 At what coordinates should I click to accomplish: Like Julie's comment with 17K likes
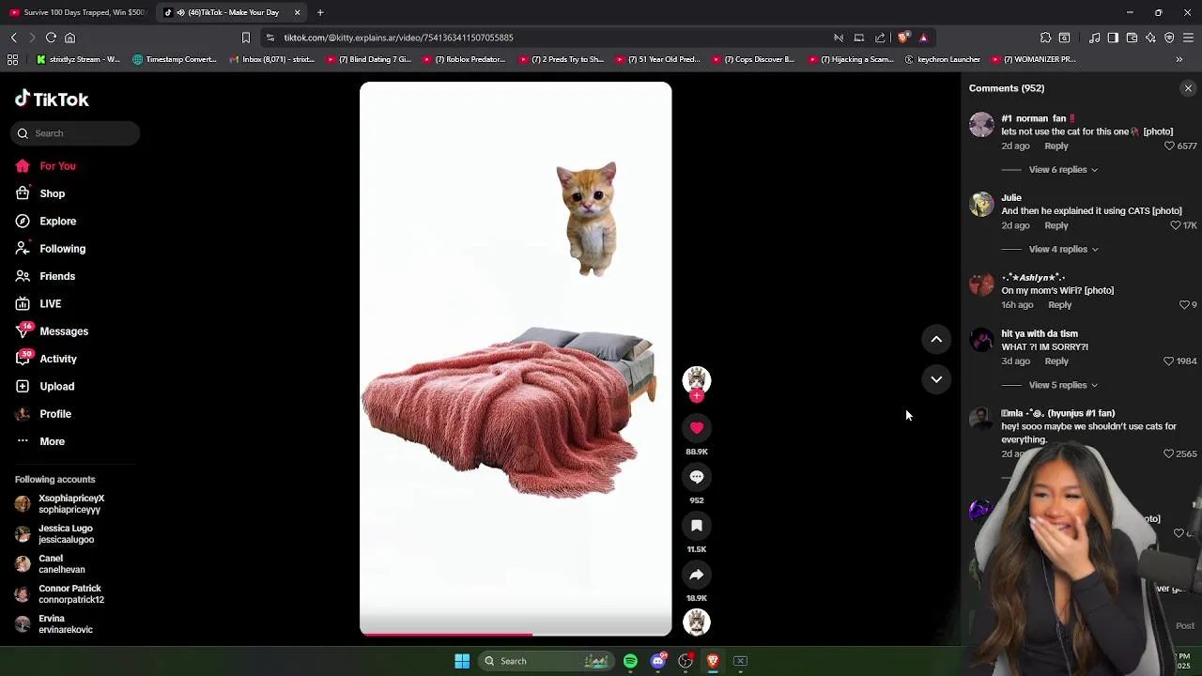click(x=1176, y=226)
